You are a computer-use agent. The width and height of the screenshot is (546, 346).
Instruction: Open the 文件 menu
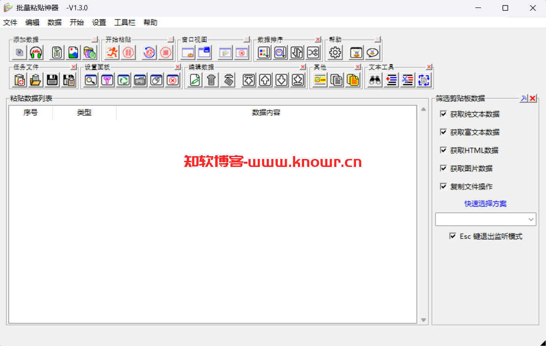point(10,22)
